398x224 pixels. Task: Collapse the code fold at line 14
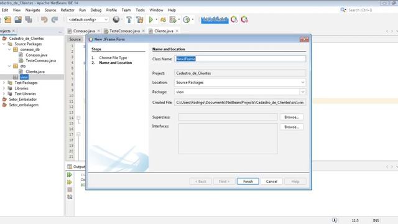78,118
